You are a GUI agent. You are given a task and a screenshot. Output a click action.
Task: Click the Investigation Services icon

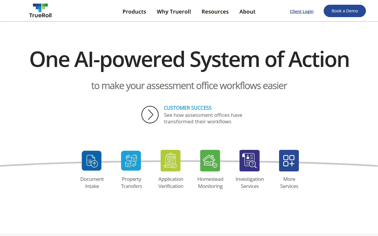coord(250,161)
